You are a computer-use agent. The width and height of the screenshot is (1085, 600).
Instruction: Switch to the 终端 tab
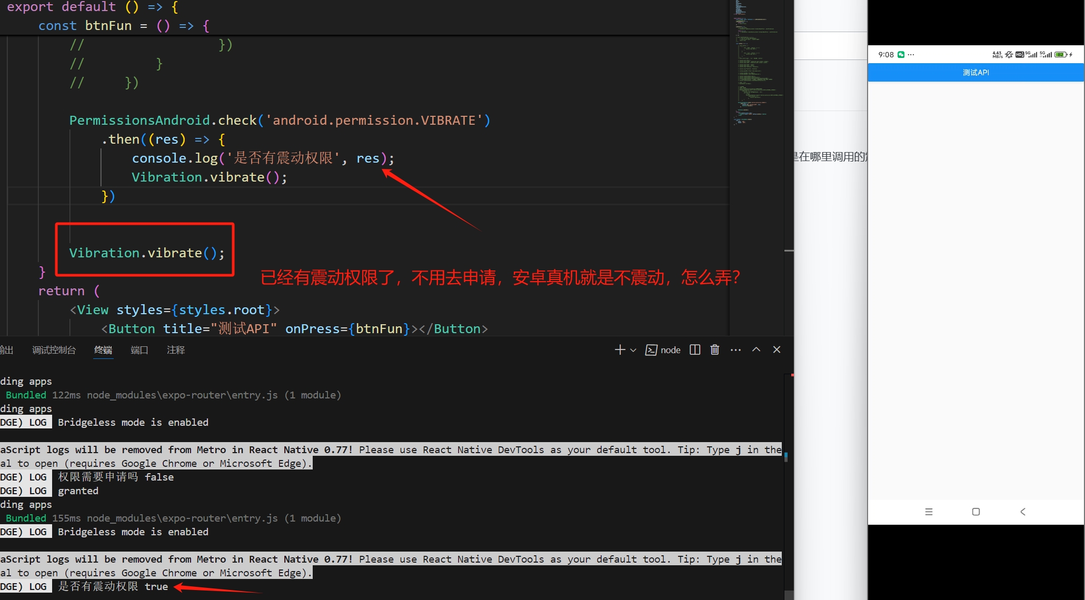click(x=103, y=350)
